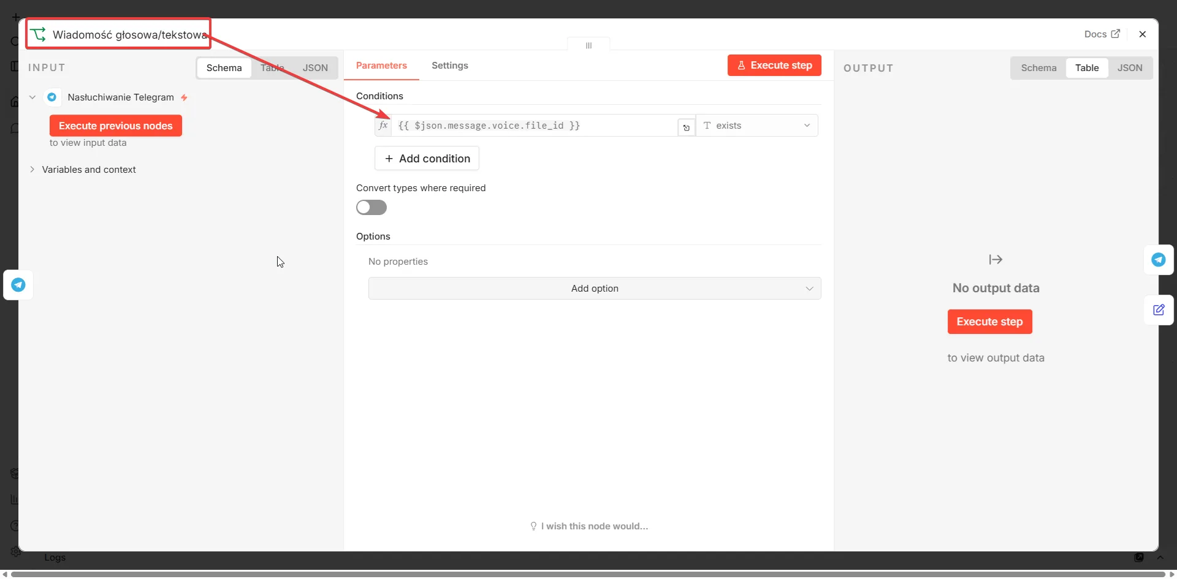Open the expression editor icon in the condition field
The width and height of the screenshot is (1177, 579).
click(687, 127)
